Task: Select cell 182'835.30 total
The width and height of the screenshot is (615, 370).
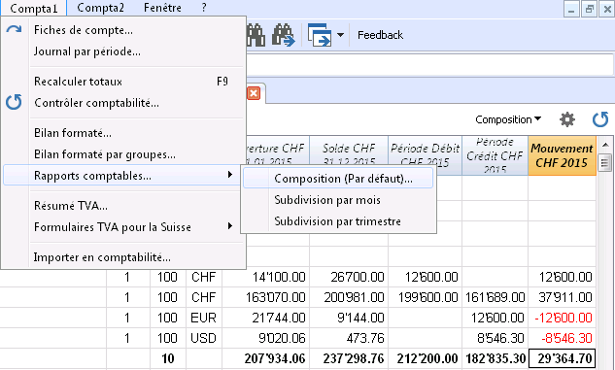Action: tap(495, 358)
